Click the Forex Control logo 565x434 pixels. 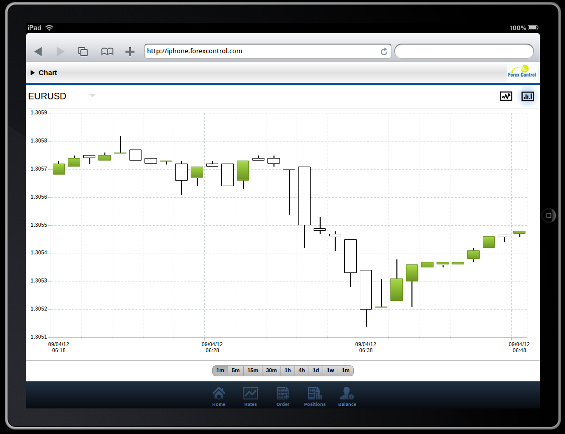[522, 72]
